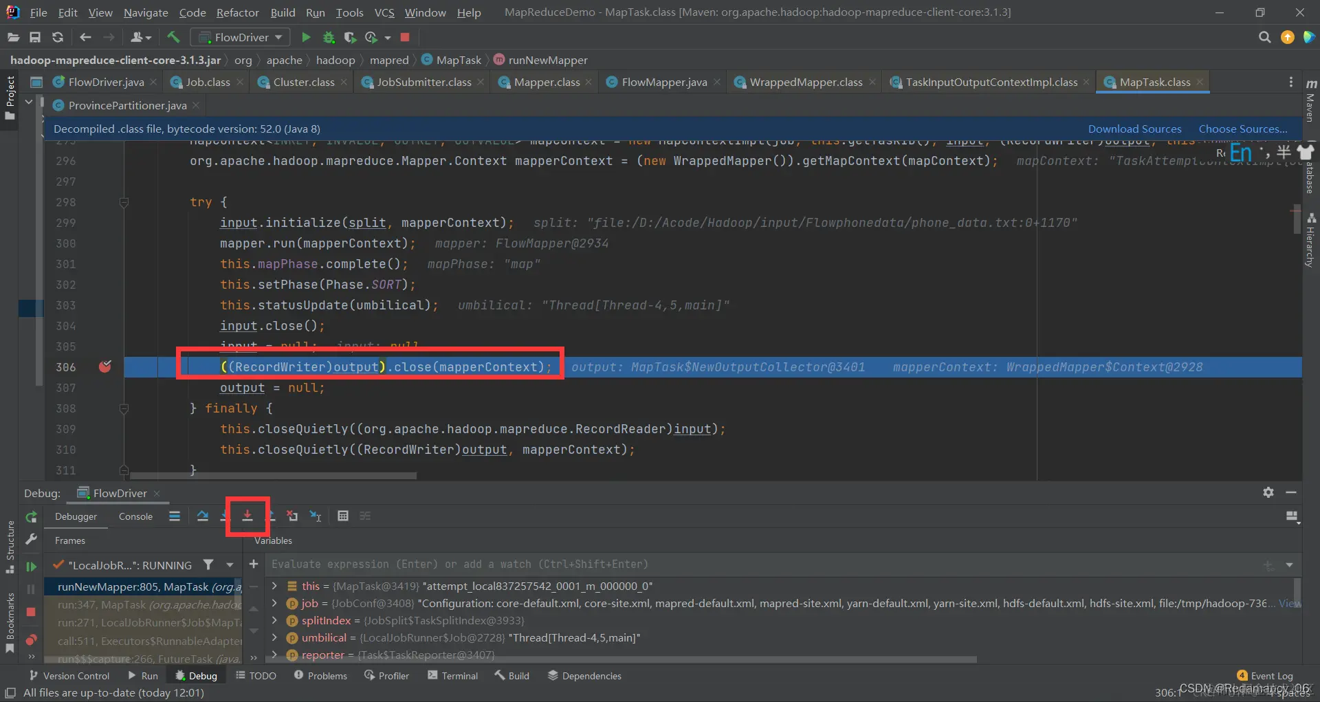Click the Choose Sources... link
Viewport: 1320px width, 702px height.
point(1243,129)
